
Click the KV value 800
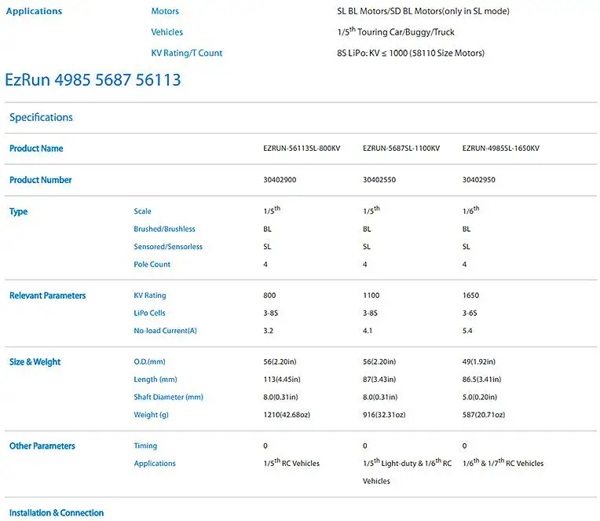point(269,295)
